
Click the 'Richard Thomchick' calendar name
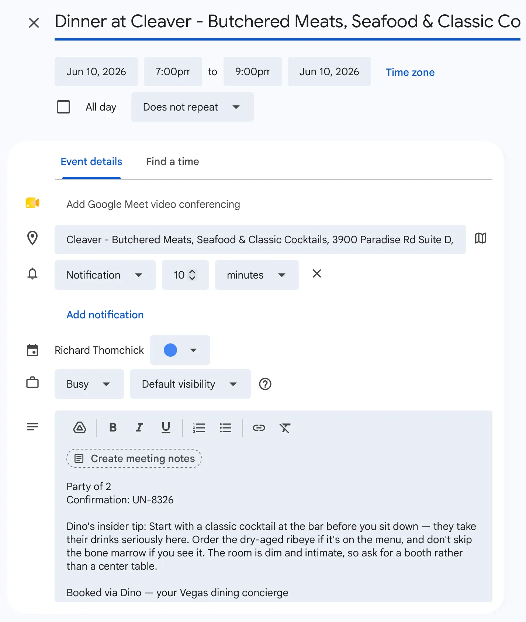(99, 350)
